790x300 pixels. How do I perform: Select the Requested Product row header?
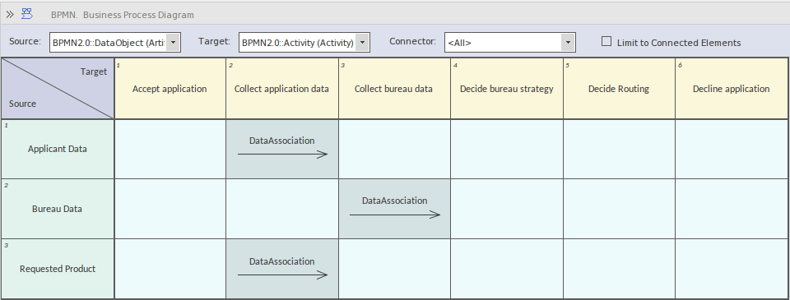tap(58, 269)
